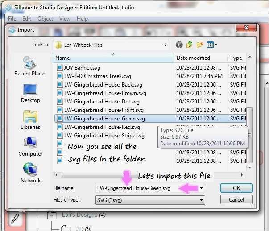Open the View menu icon
The width and height of the screenshot is (269, 231).
[x=212, y=45]
